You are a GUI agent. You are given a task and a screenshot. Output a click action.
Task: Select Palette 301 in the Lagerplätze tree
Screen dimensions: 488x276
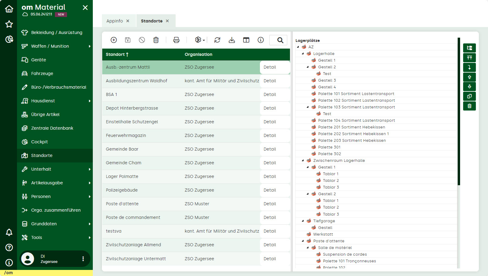point(329,147)
